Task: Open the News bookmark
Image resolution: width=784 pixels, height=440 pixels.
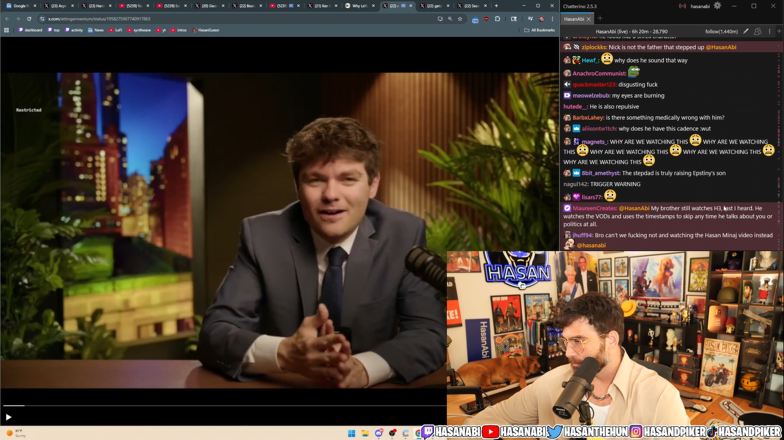Action: 96,30
